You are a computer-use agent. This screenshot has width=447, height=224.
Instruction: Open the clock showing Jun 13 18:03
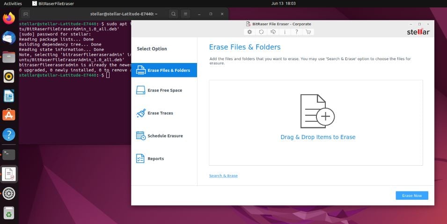coord(283,3)
